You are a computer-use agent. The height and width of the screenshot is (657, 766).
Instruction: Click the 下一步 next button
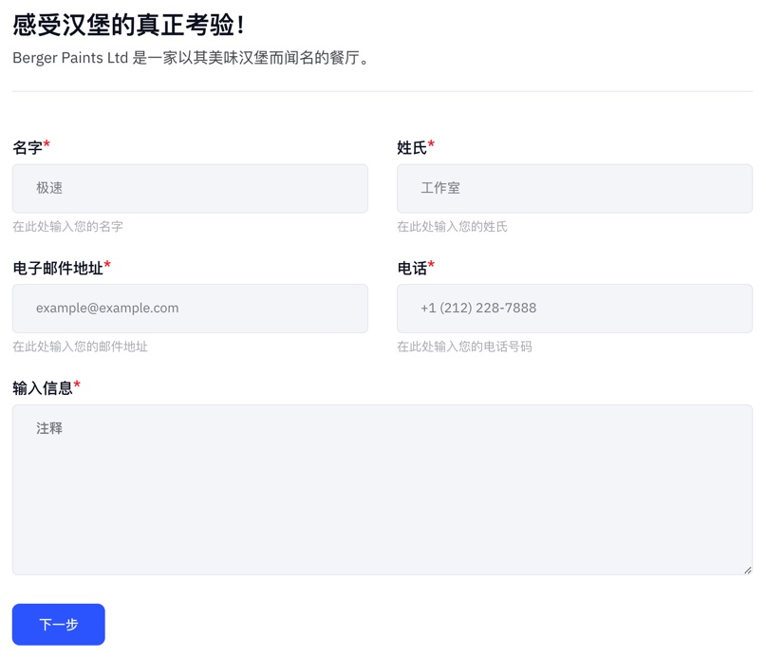click(59, 625)
